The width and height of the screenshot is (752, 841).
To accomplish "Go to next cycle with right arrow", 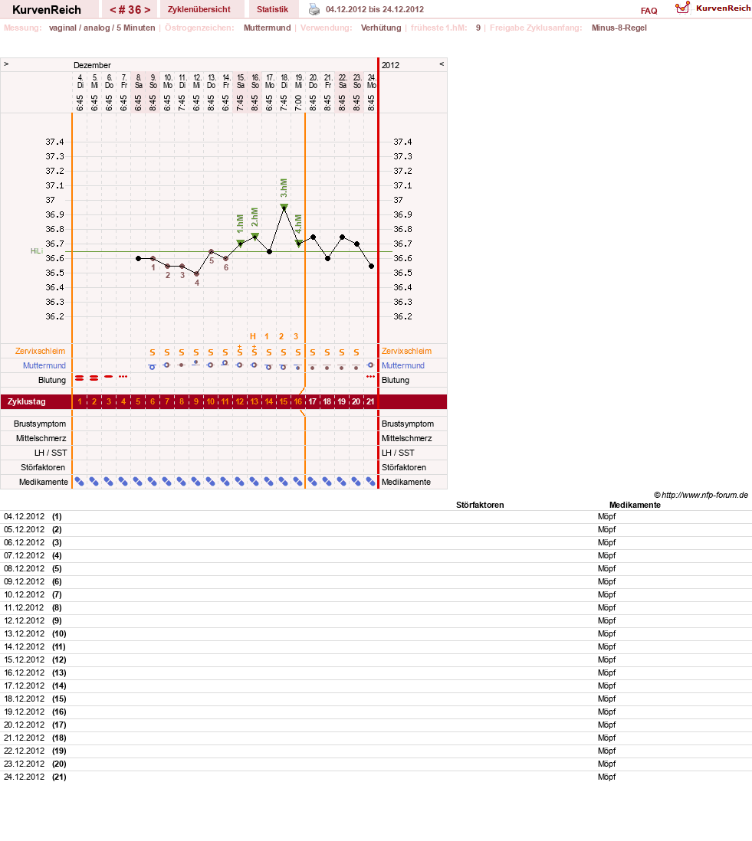I will [x=147, y=10].
